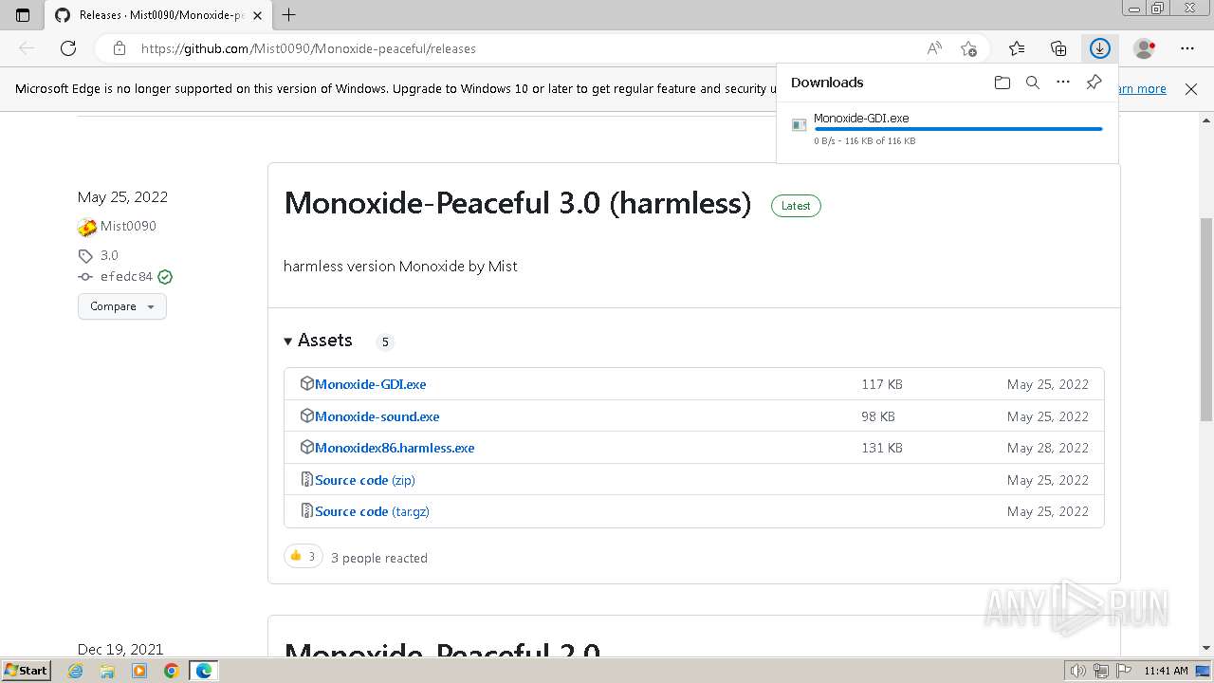The height and width of the screenshot is (683, 1214).
Task: Click the thumbs up reaction button
Action: pos(303,556)
